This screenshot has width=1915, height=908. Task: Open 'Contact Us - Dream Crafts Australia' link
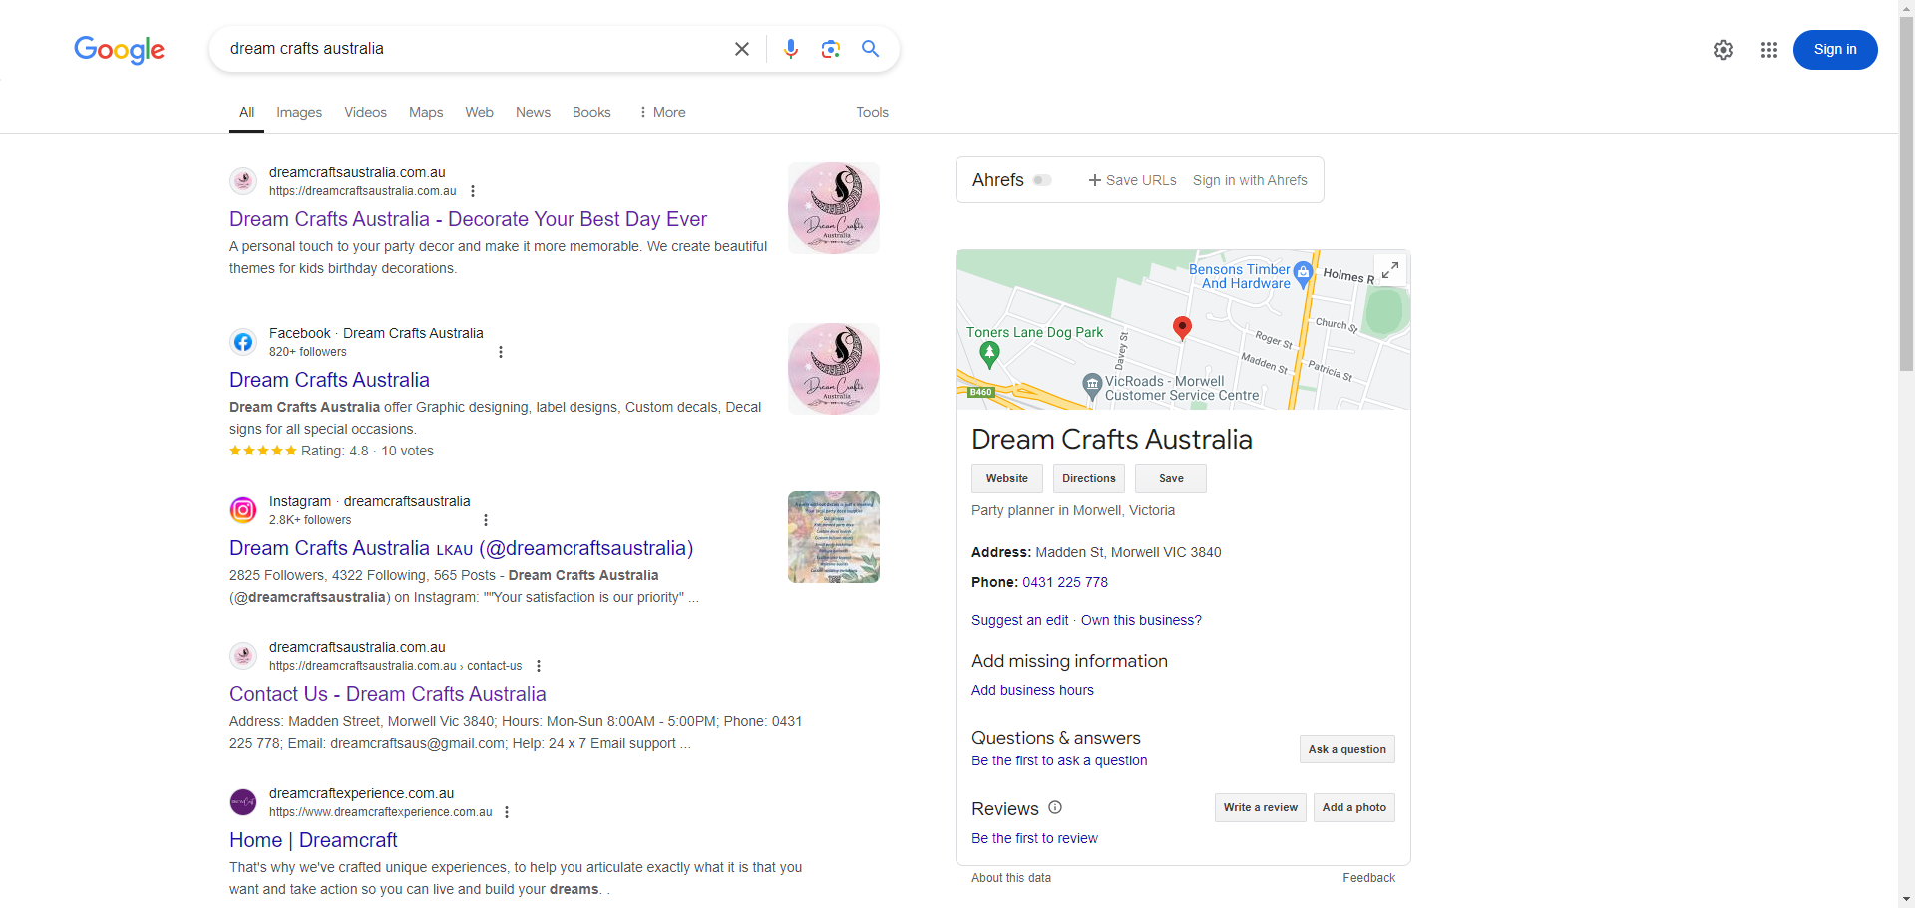(x=387, y=694)
